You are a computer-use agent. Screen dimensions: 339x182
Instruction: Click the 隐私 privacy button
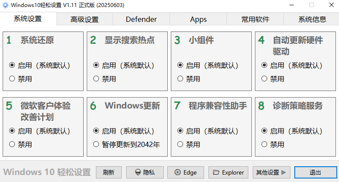[145, 172]
